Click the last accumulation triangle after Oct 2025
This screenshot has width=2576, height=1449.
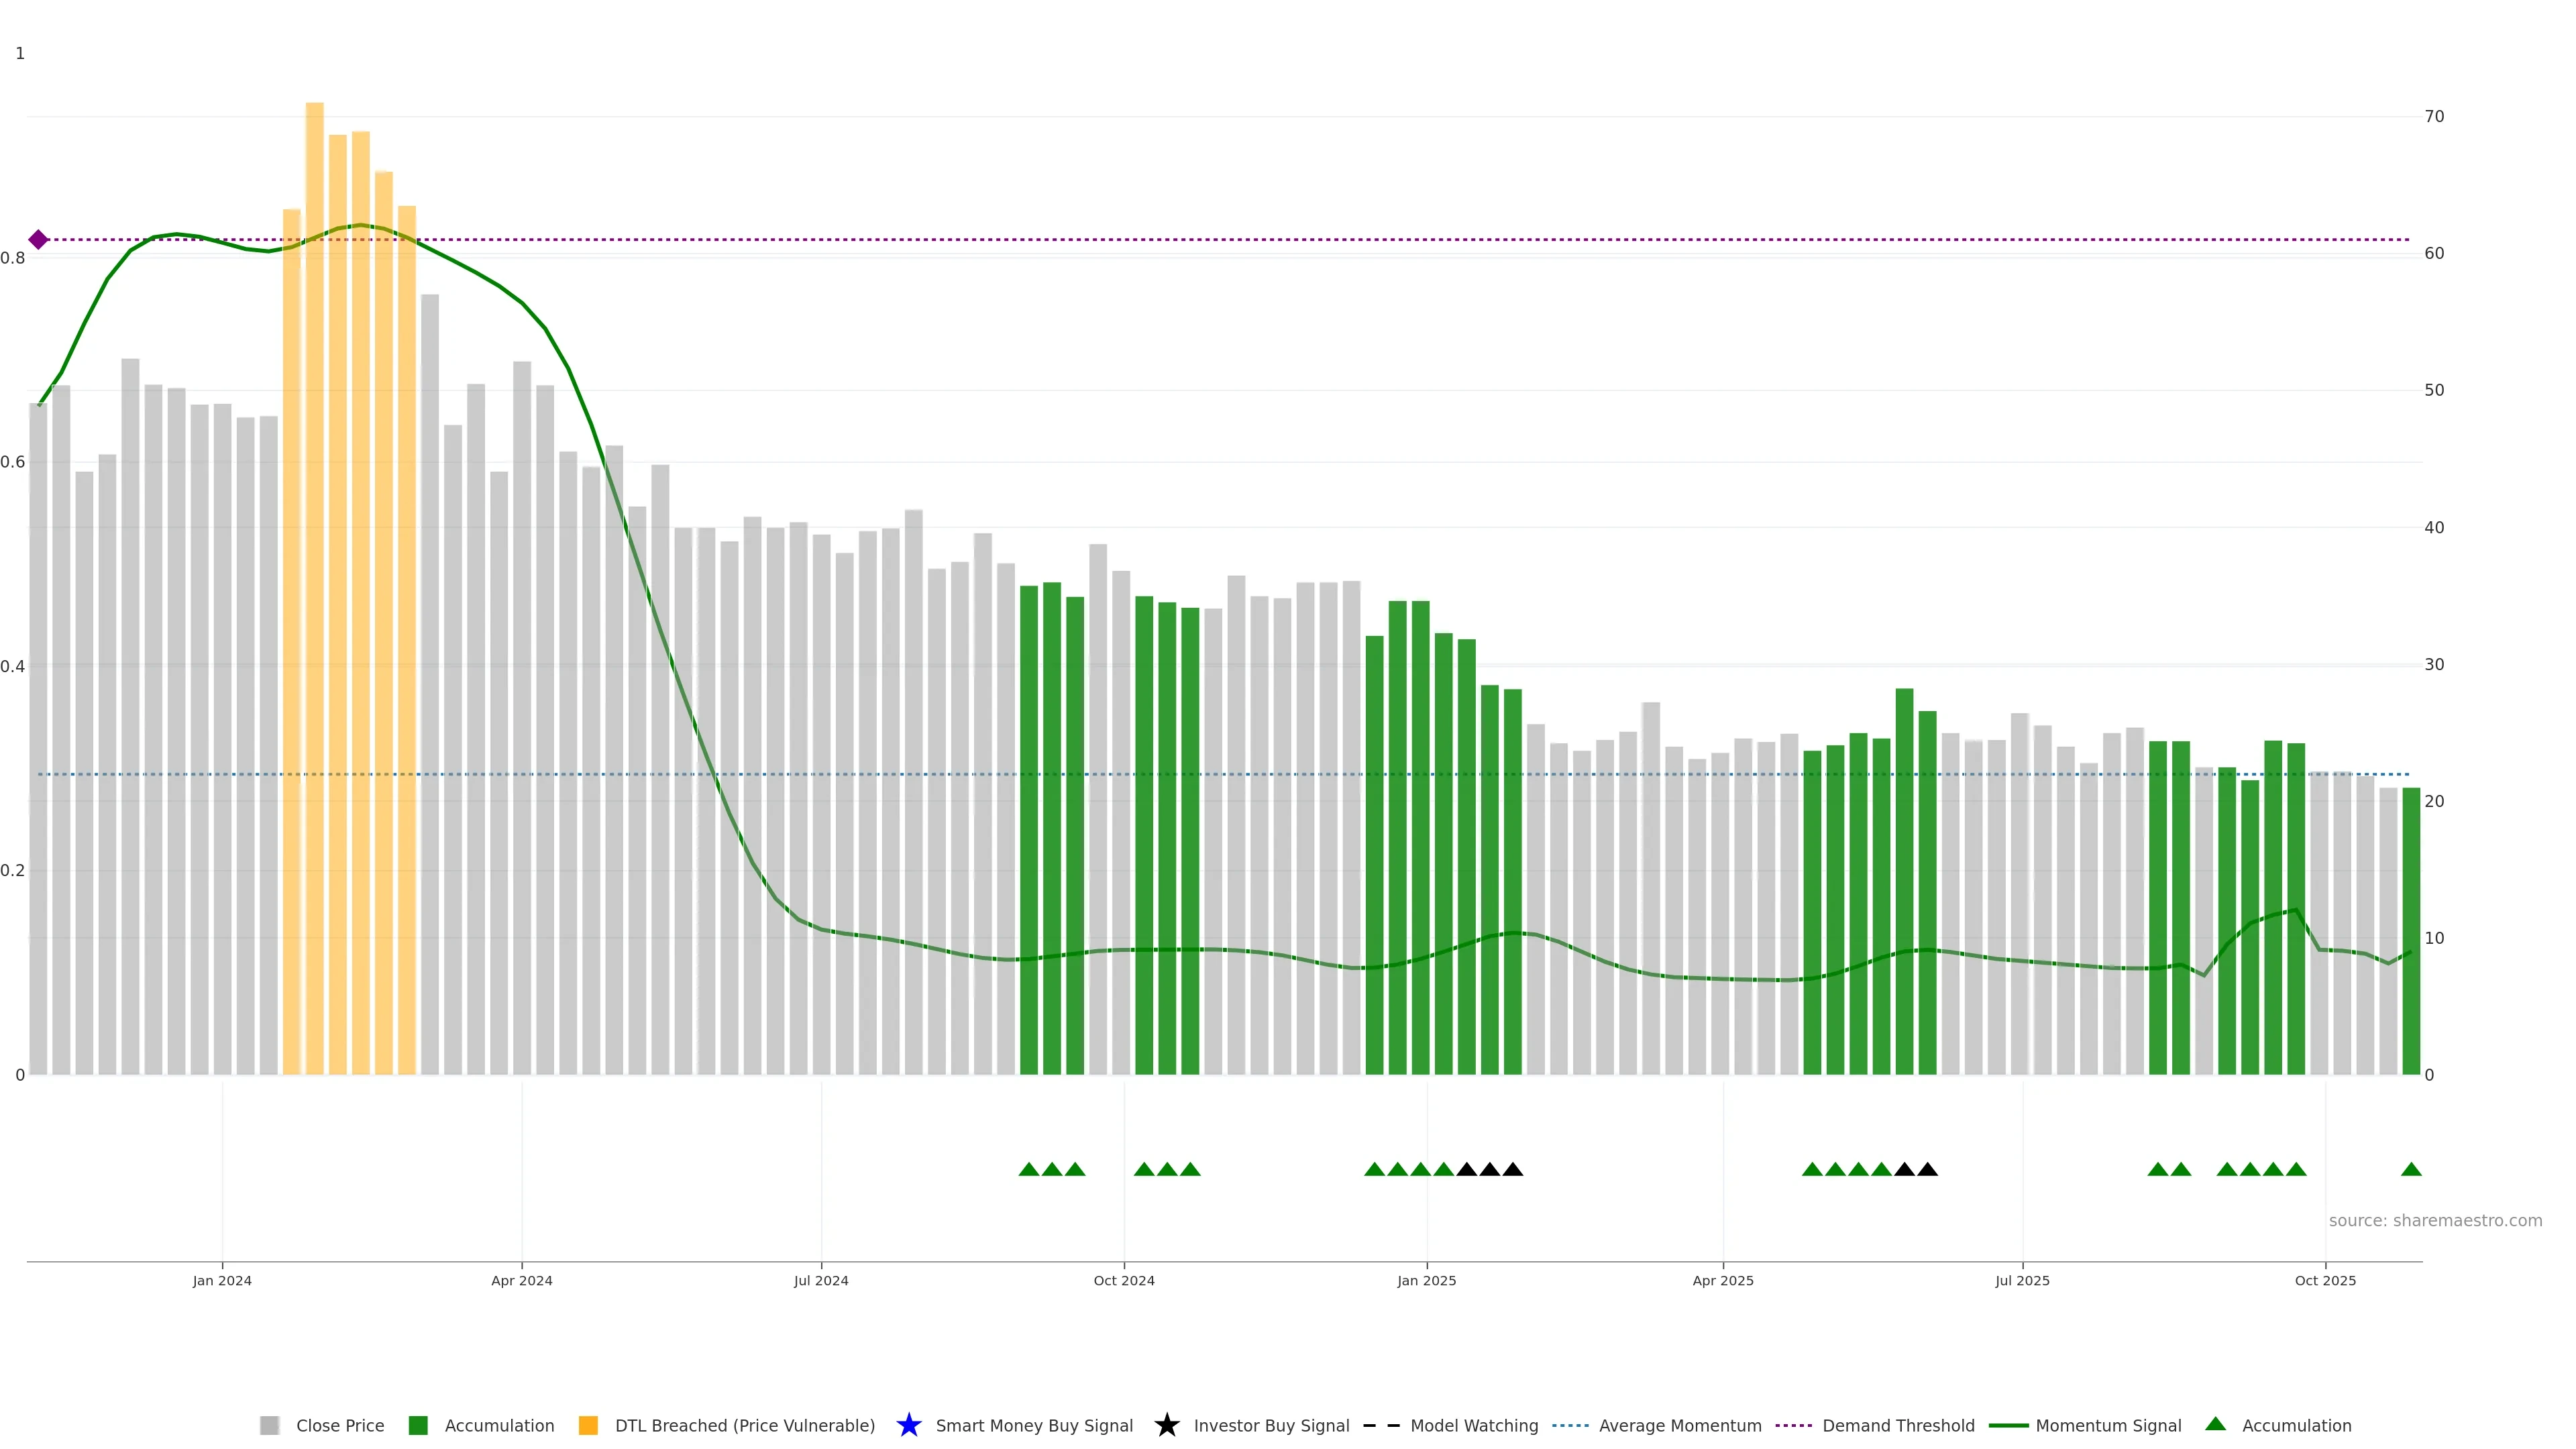pyautogui.click(x=2411, y=1169)
